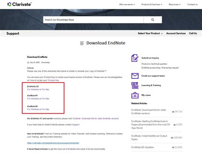Open Download link for older EndNote versions
The height and width of the screenshot is (153, 202).
(96, 119)
